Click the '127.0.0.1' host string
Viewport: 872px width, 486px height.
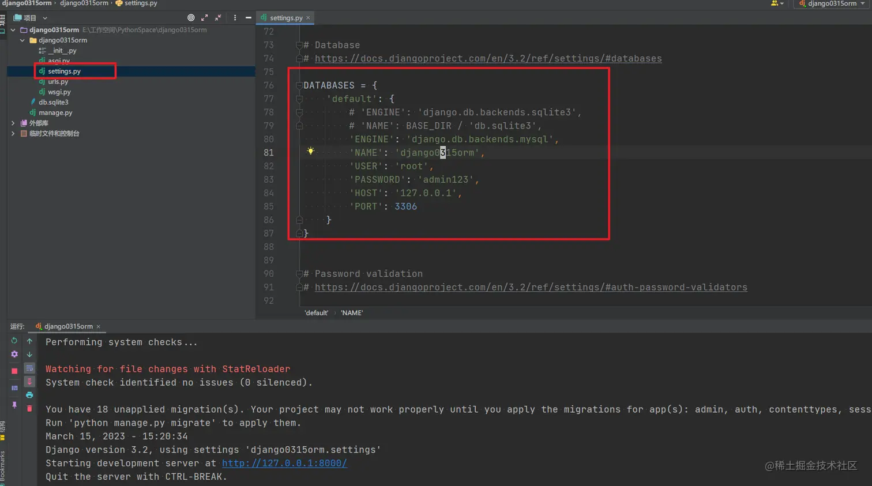point(426,193)
